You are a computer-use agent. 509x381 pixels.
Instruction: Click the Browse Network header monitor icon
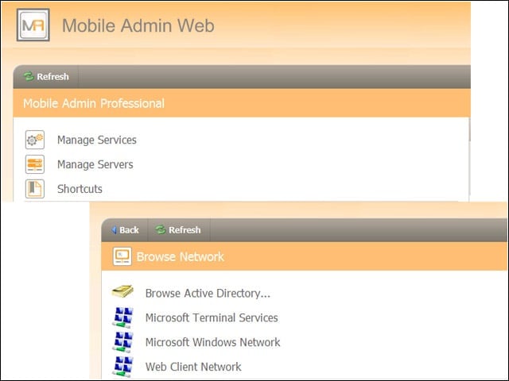coord(122,256)
